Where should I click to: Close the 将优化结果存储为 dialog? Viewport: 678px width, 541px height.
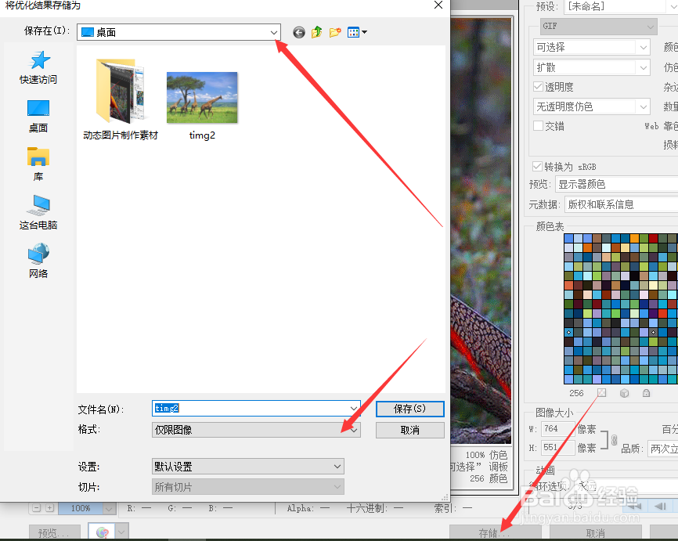tap(438, 5)
